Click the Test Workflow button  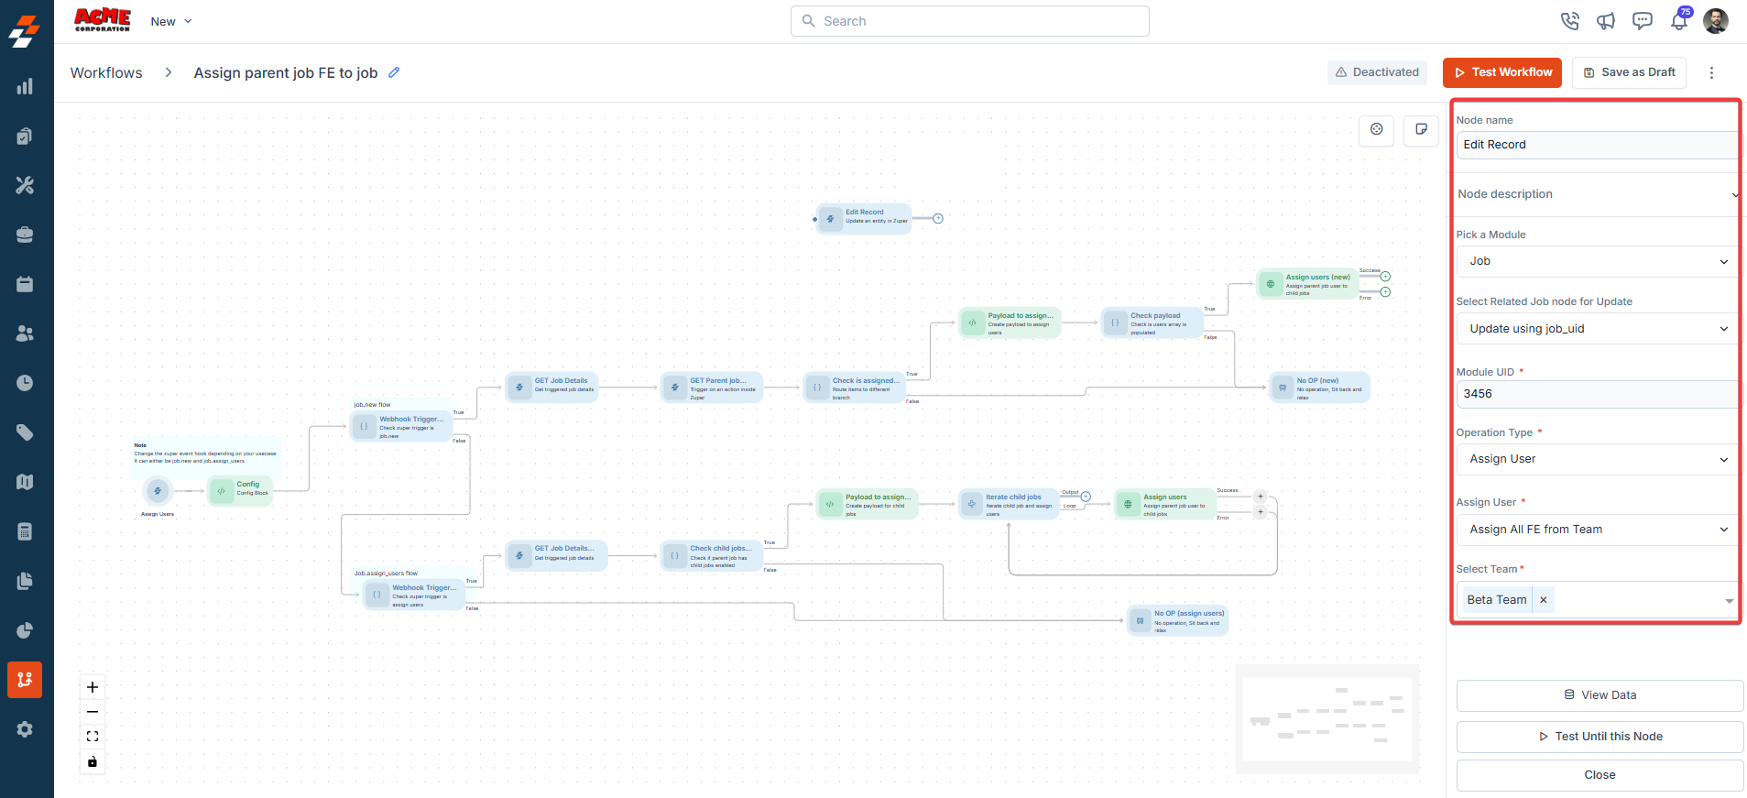coord(1502,72)
